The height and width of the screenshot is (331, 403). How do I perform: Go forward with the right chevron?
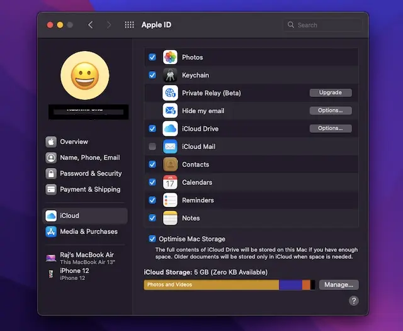pyautogui.click(x=109, y=25)
